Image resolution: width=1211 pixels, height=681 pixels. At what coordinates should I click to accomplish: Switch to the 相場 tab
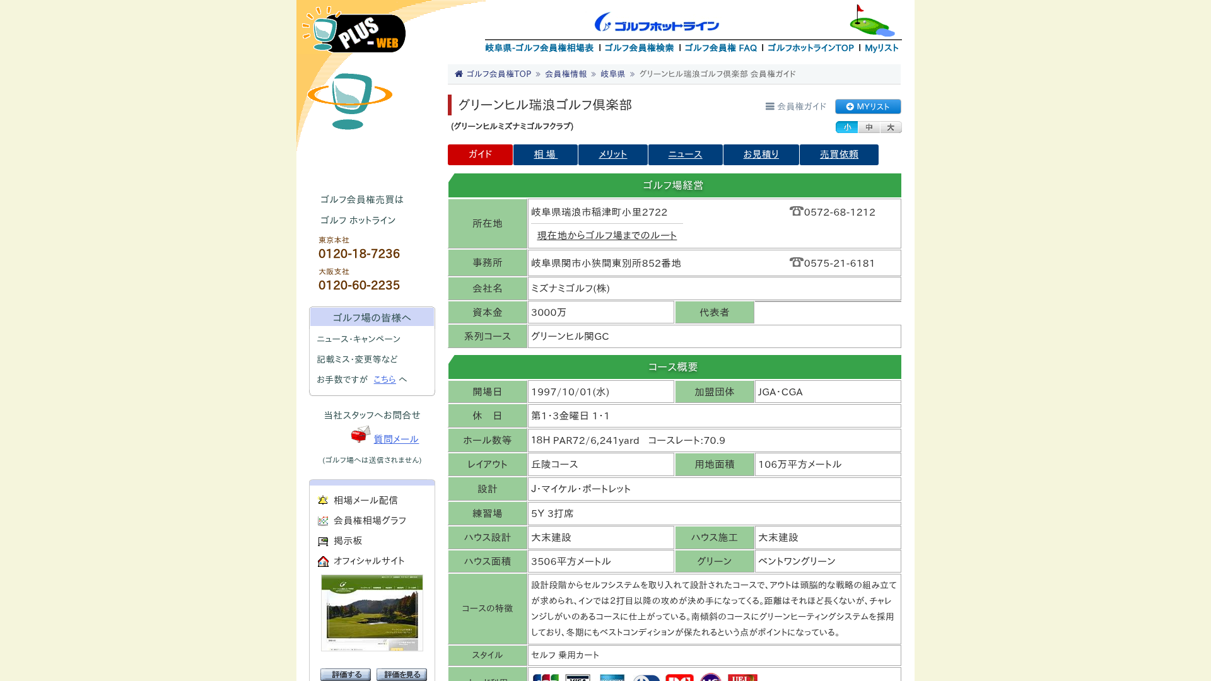(546, 154)
